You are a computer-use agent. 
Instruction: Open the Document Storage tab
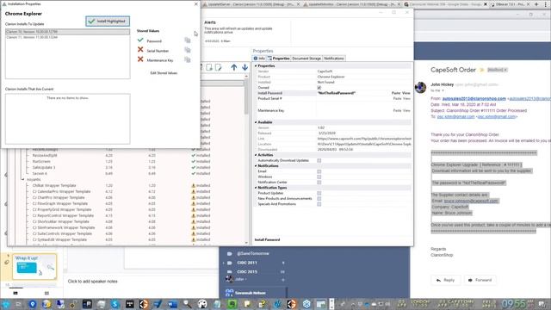(x=306, y=59)
